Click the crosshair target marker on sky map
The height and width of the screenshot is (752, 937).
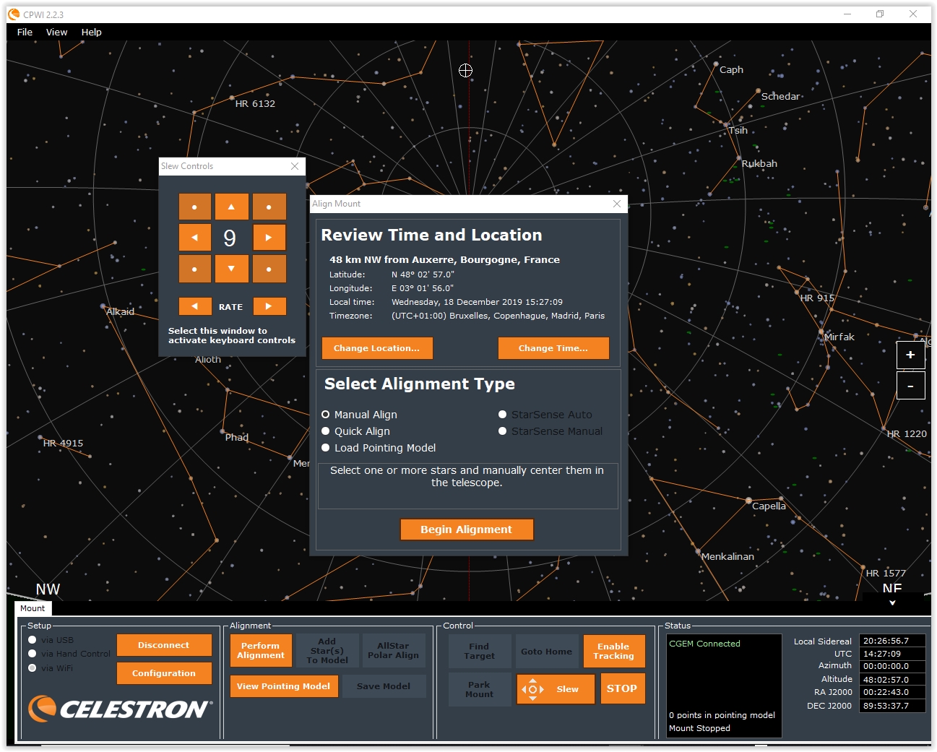[x=466, y=70]
